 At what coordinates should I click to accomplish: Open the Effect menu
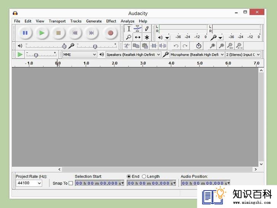(111, 21)
